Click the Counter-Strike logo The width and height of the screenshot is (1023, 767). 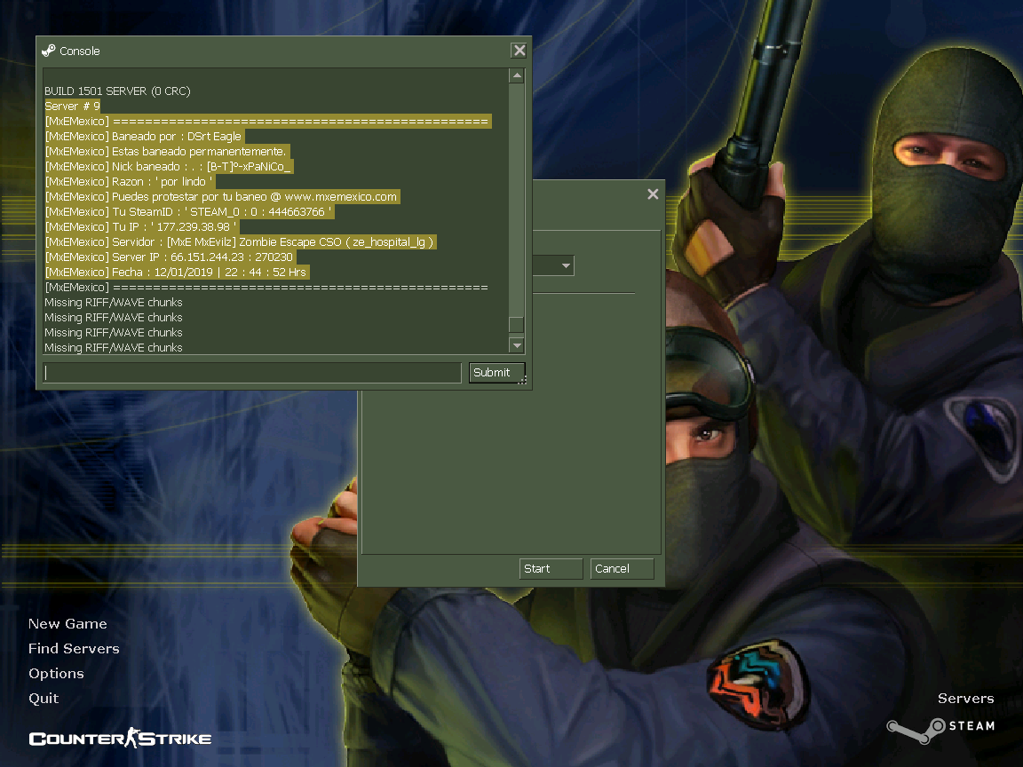tap(120, 739)
